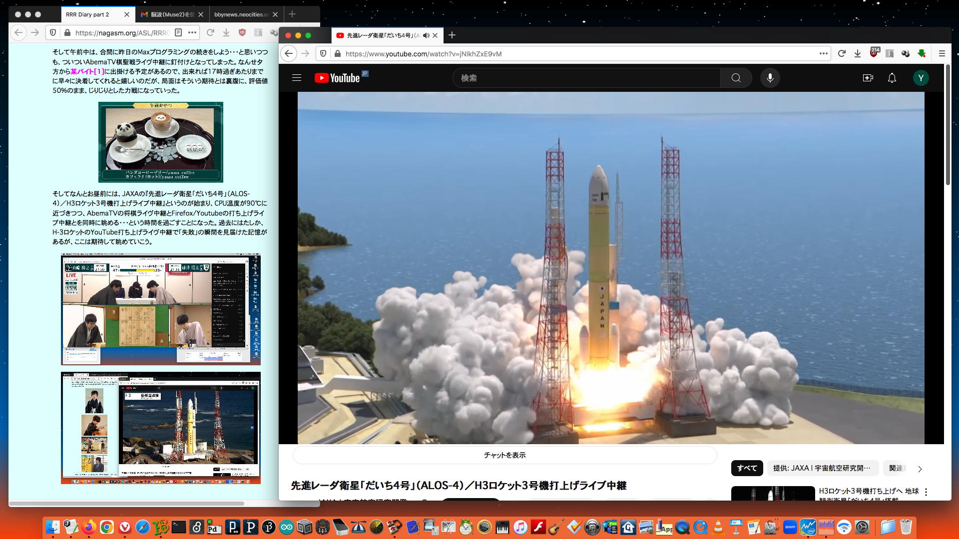This screenshot has height=539, width=959.
Task: Click the YouTube search magnifier button
Action: tap(736, 78)
